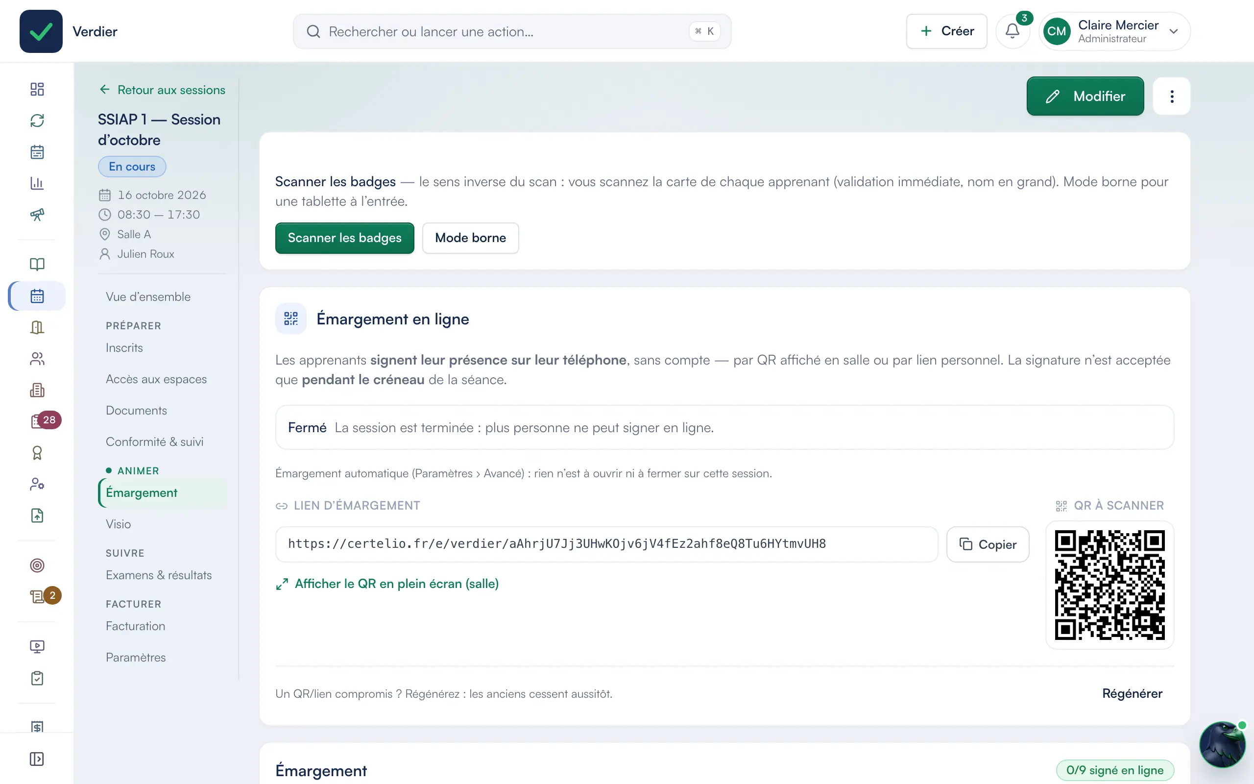This screenshot has width=1254, height=784.
Task: Open the Documents section
Action: coord(136,411)
